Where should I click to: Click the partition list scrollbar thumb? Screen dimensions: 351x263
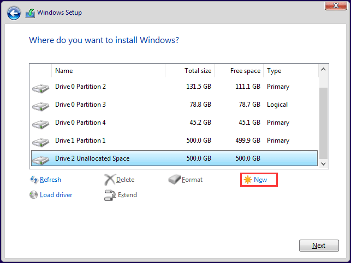coord(323,123)
